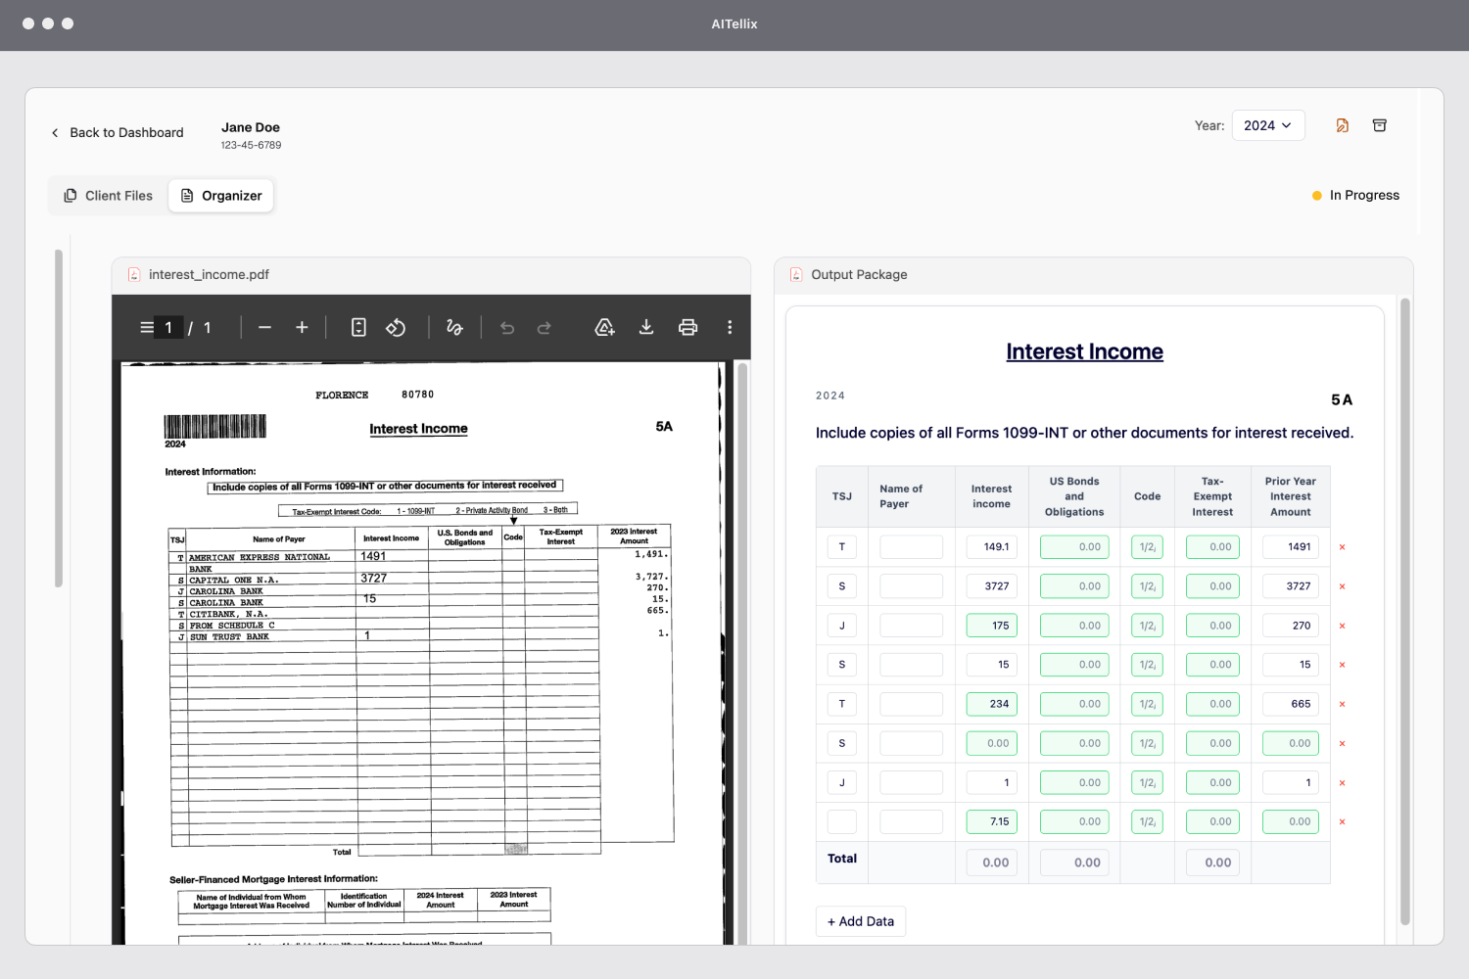Download interest_income.pdf
Screen dimensions: 1469x979
point(646,327)
